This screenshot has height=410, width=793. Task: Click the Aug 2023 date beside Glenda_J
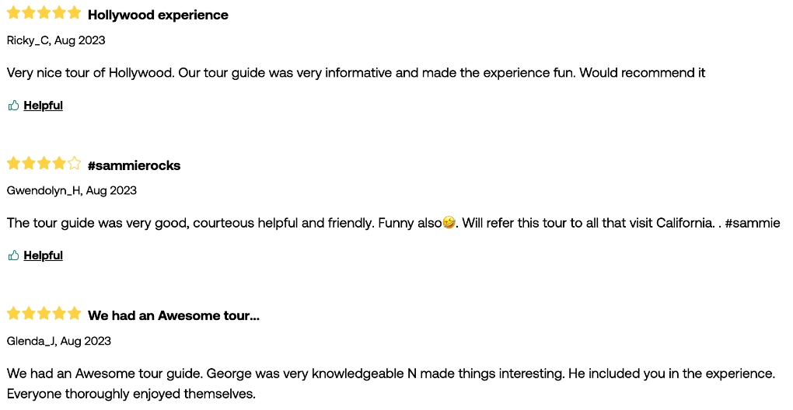click(86, 342)
